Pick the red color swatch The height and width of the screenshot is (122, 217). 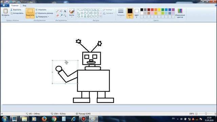(x=152, y=10)
